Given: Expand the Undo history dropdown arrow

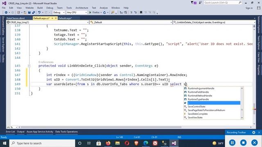Looking at the screenshot, I should pyautogui.click(x=43, y=13).
